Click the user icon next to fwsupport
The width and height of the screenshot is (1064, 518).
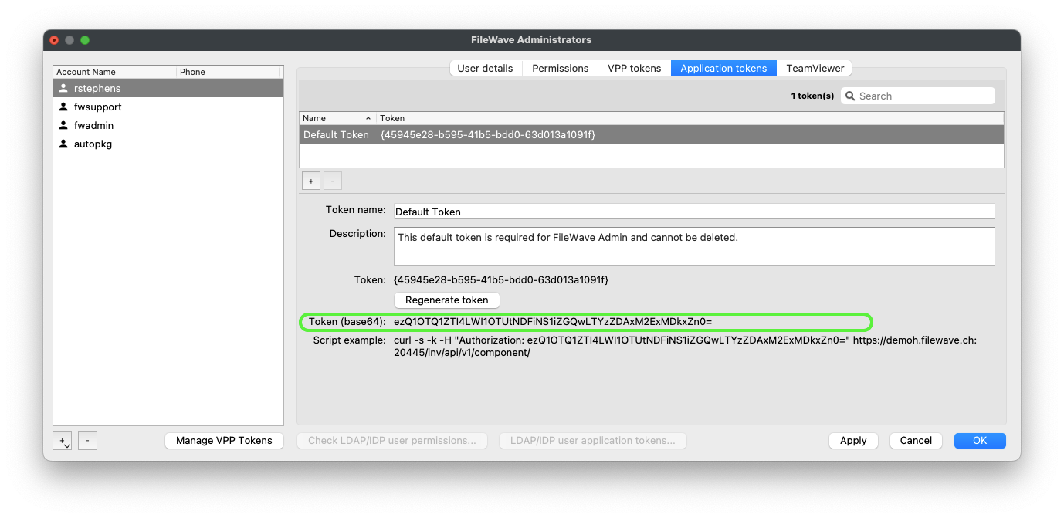click(x=65, y=107)
